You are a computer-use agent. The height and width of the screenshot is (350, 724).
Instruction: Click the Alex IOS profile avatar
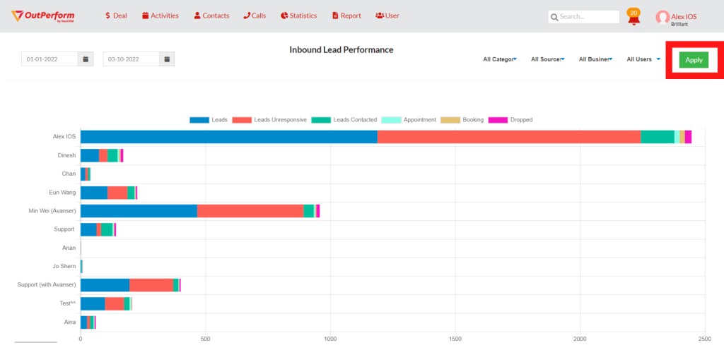662,17
